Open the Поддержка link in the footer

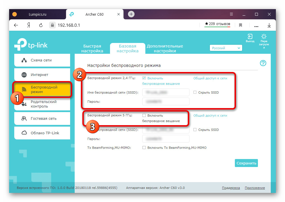tap(231, 188)
